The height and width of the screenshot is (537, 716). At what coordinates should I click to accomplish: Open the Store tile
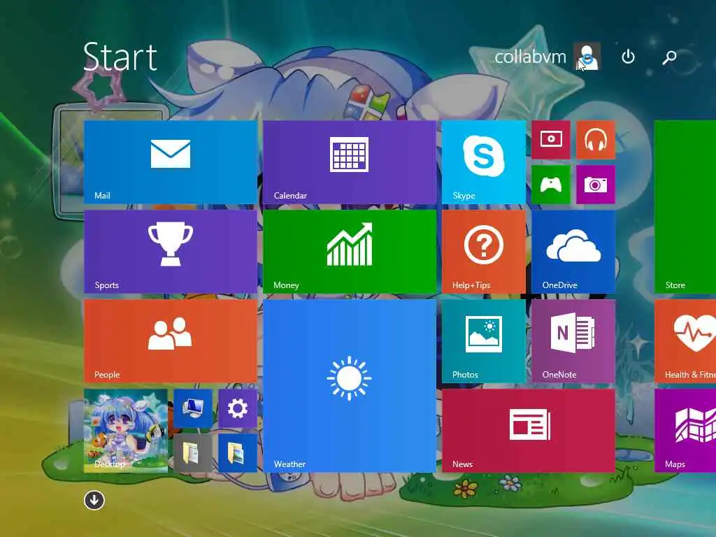point(685,207)
